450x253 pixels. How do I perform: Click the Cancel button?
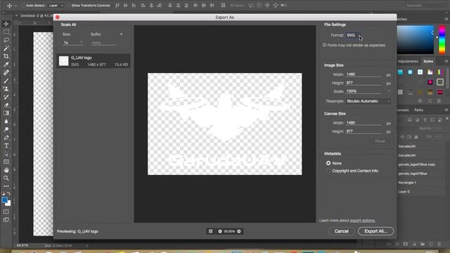click(x=341, y=231)
